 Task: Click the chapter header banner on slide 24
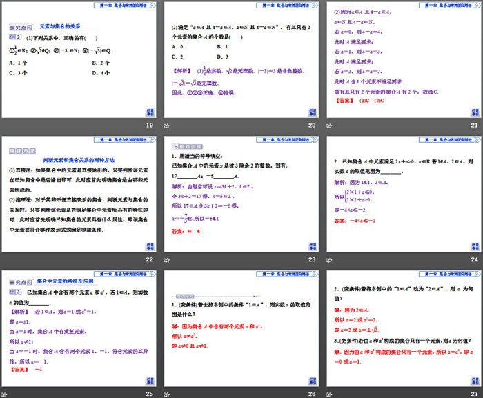coord(450,139)
